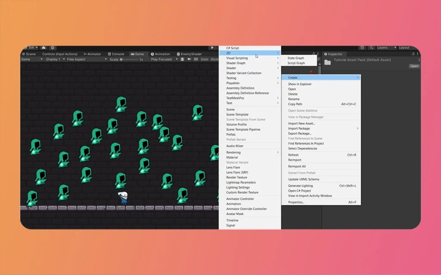This screenshot has height=275, width=441.
Task: Open Inspector options via kebab menu icon
Action: pos(418,54)
